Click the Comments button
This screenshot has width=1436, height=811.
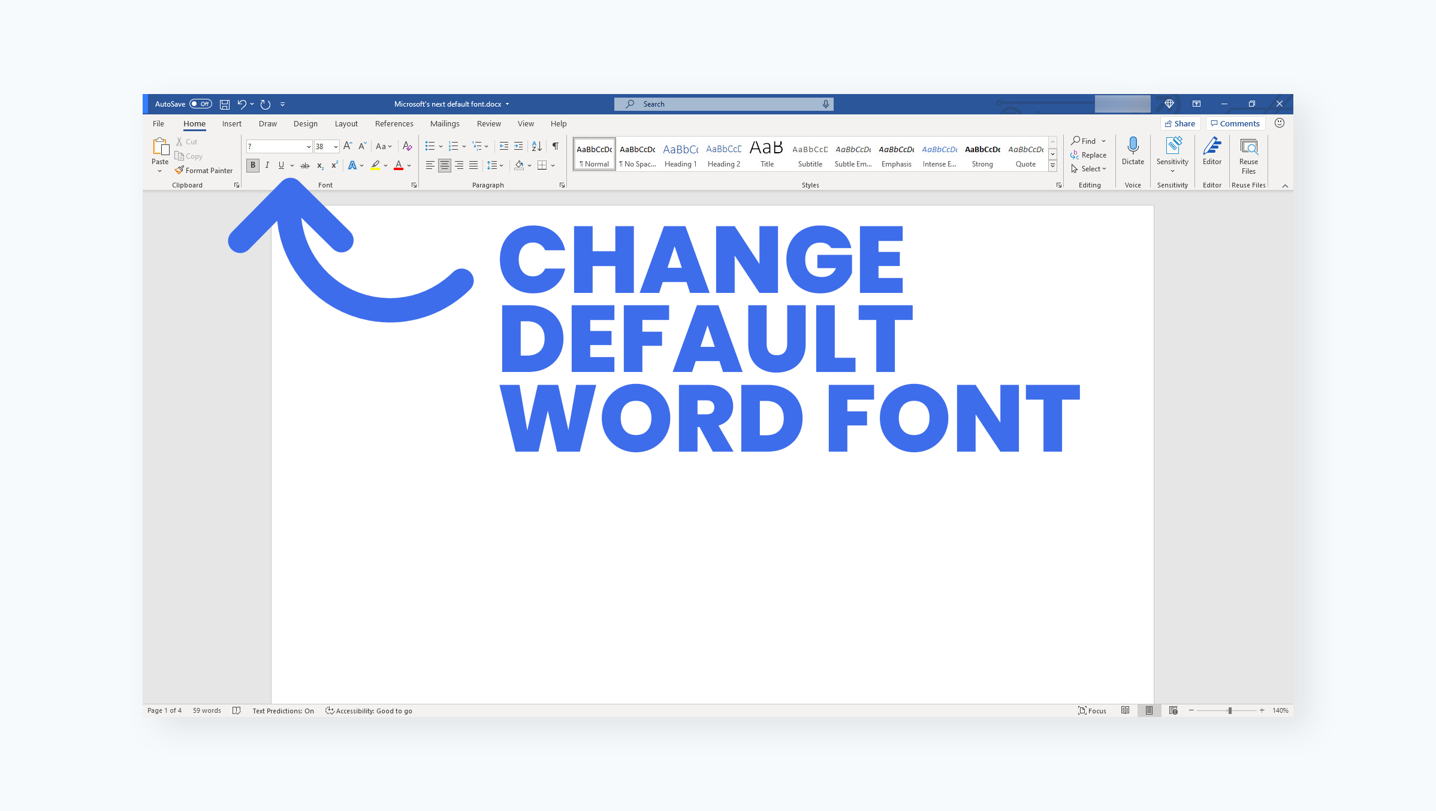pos(1235,124)
